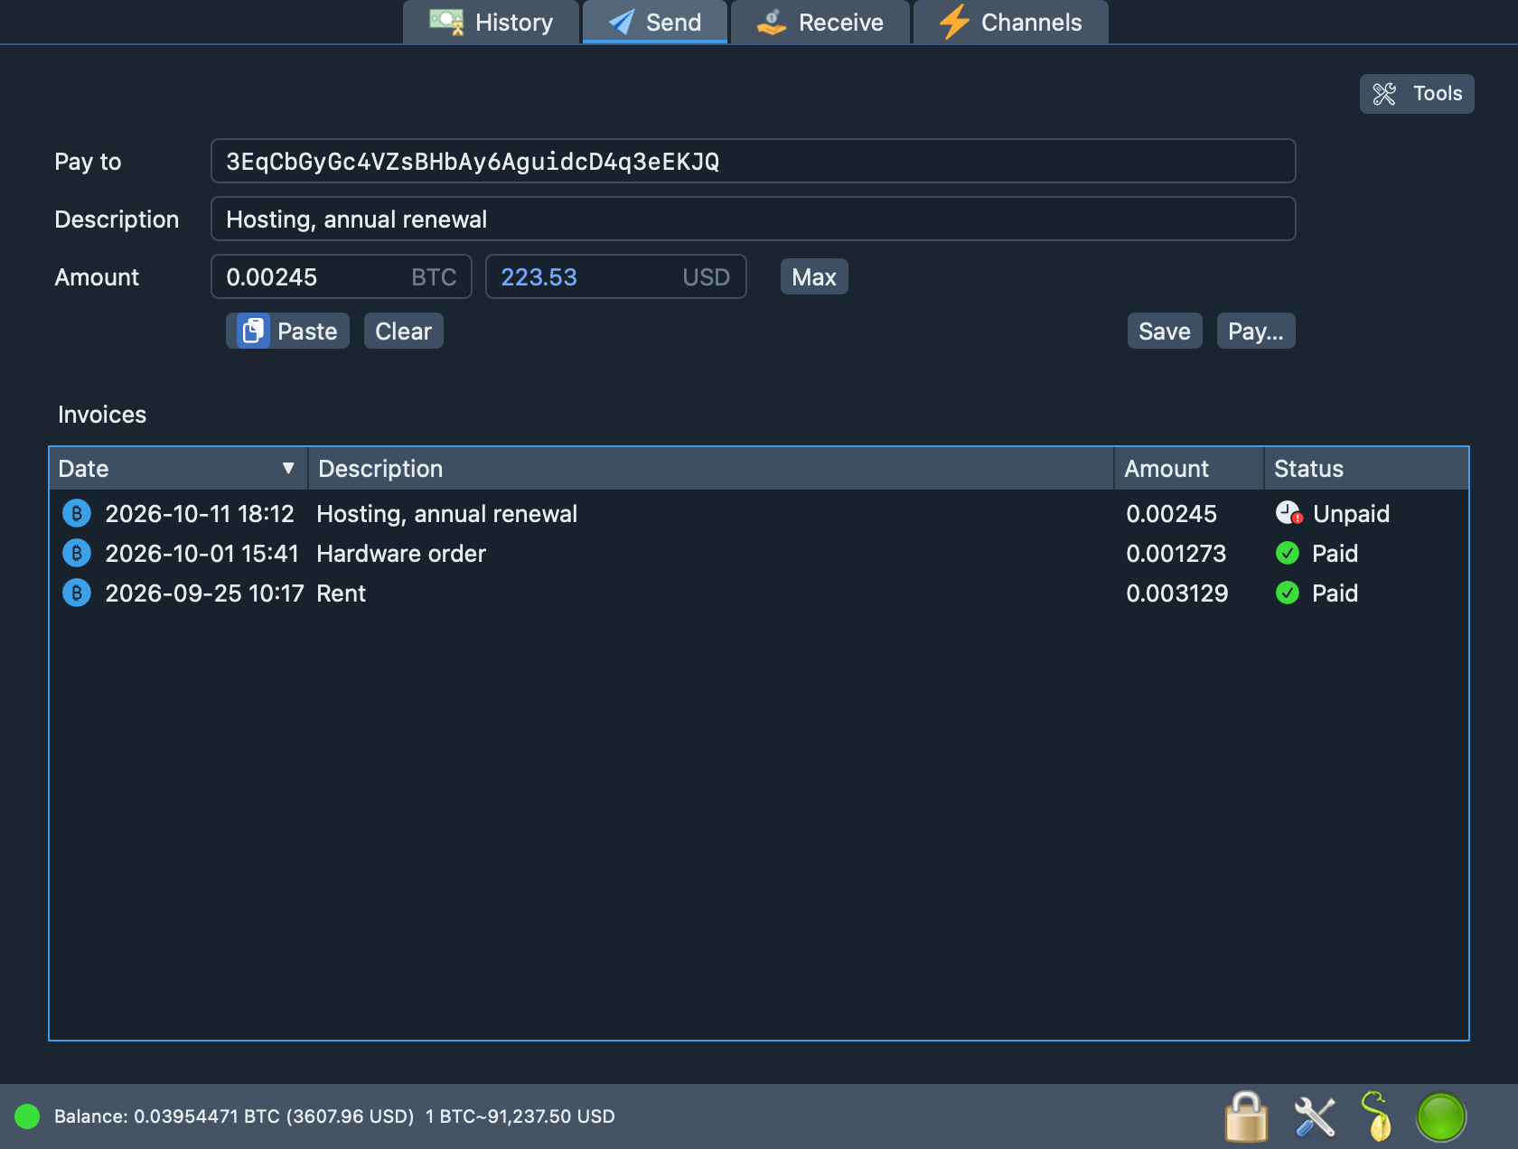Sort by Amount column header
Image resolution: width=1518 pixels, height=1149 pixels.
point(1189,468)
